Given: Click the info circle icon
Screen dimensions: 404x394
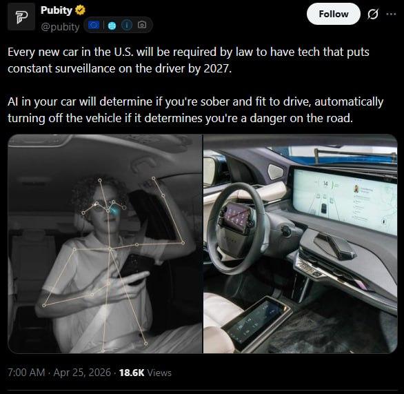Looking at the screenshot, I should [127, 25].
